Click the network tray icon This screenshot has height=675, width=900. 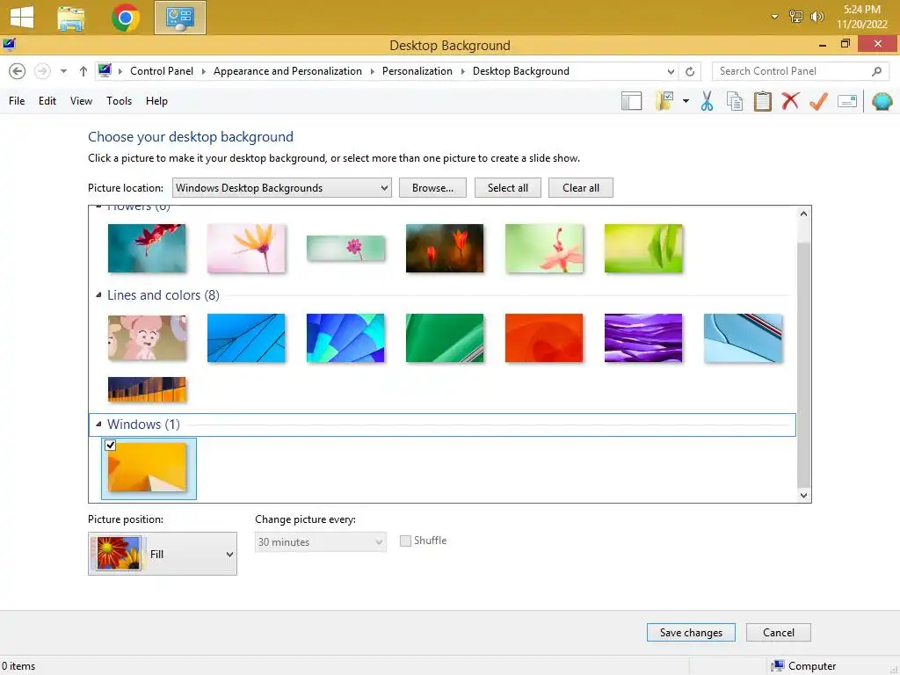[795, 17]
